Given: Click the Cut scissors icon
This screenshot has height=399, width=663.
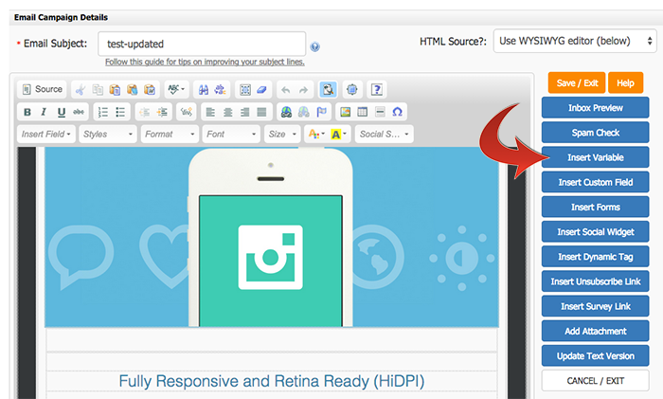Looking at the screenshot, I should click(81, 90).
